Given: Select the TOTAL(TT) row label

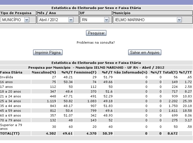Looking at the screenshot, I should click(10, 133).
